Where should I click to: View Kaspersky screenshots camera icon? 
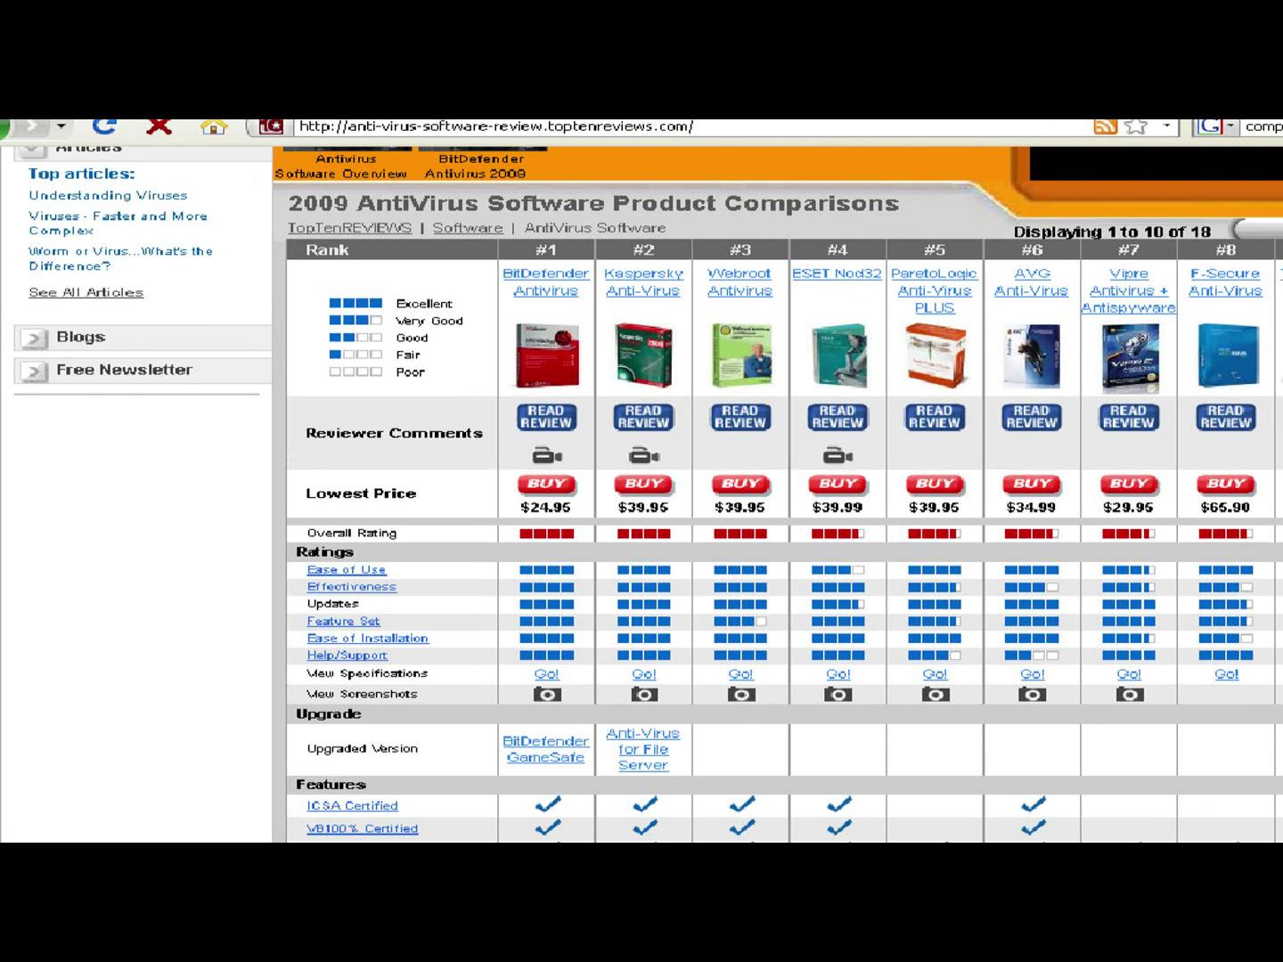click(x=643, y=694)
